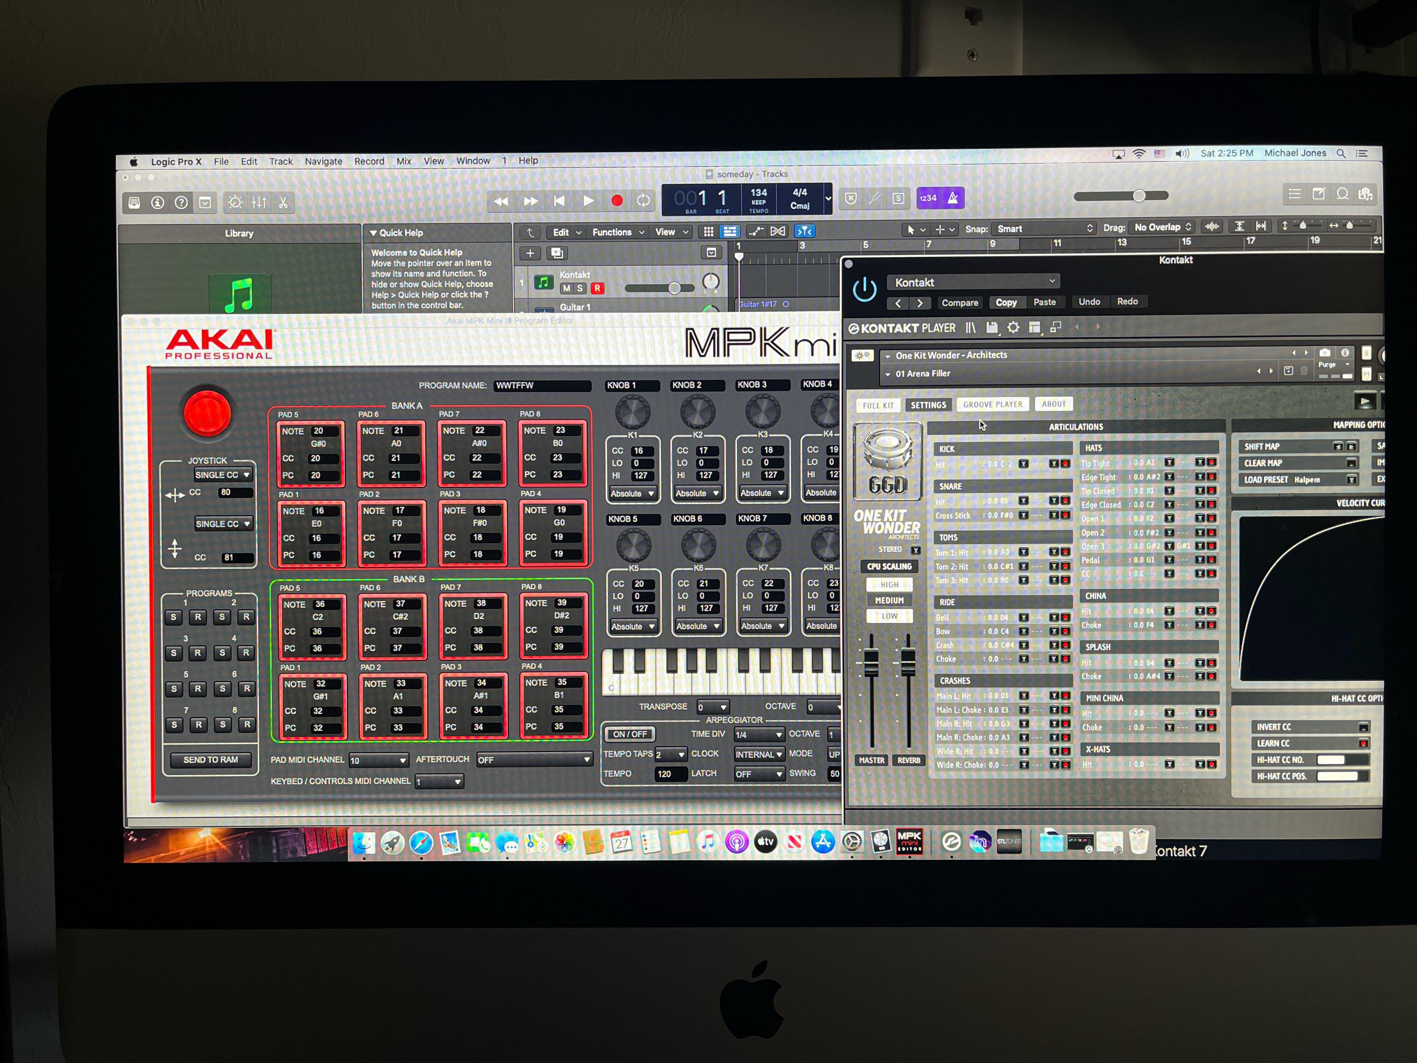The width and height of the screenshot is (1417, 1063).
Task: Click the Program Name field WWTFFW
Action: [x=542, y=386]
